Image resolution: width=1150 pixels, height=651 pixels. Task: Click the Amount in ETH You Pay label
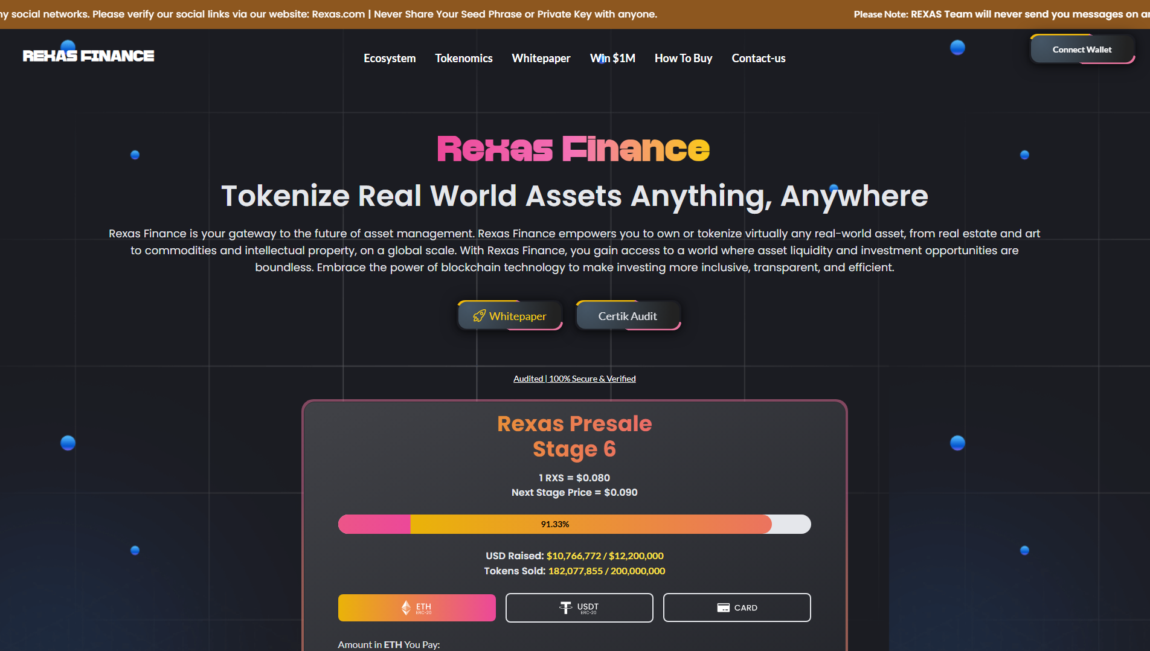tap(389, 644)
